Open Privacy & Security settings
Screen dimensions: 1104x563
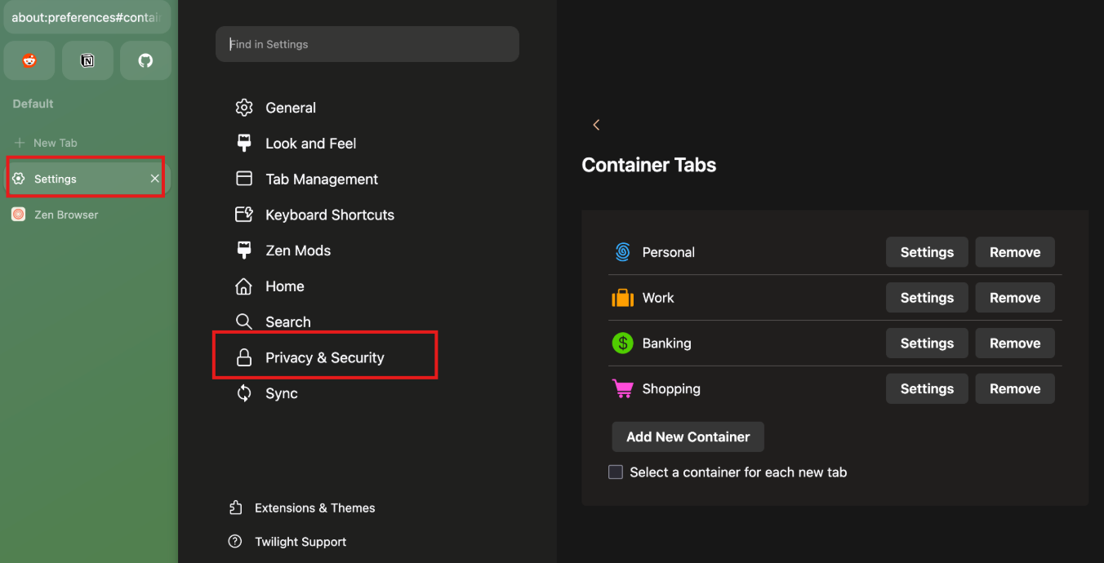(x=324, y=357)
